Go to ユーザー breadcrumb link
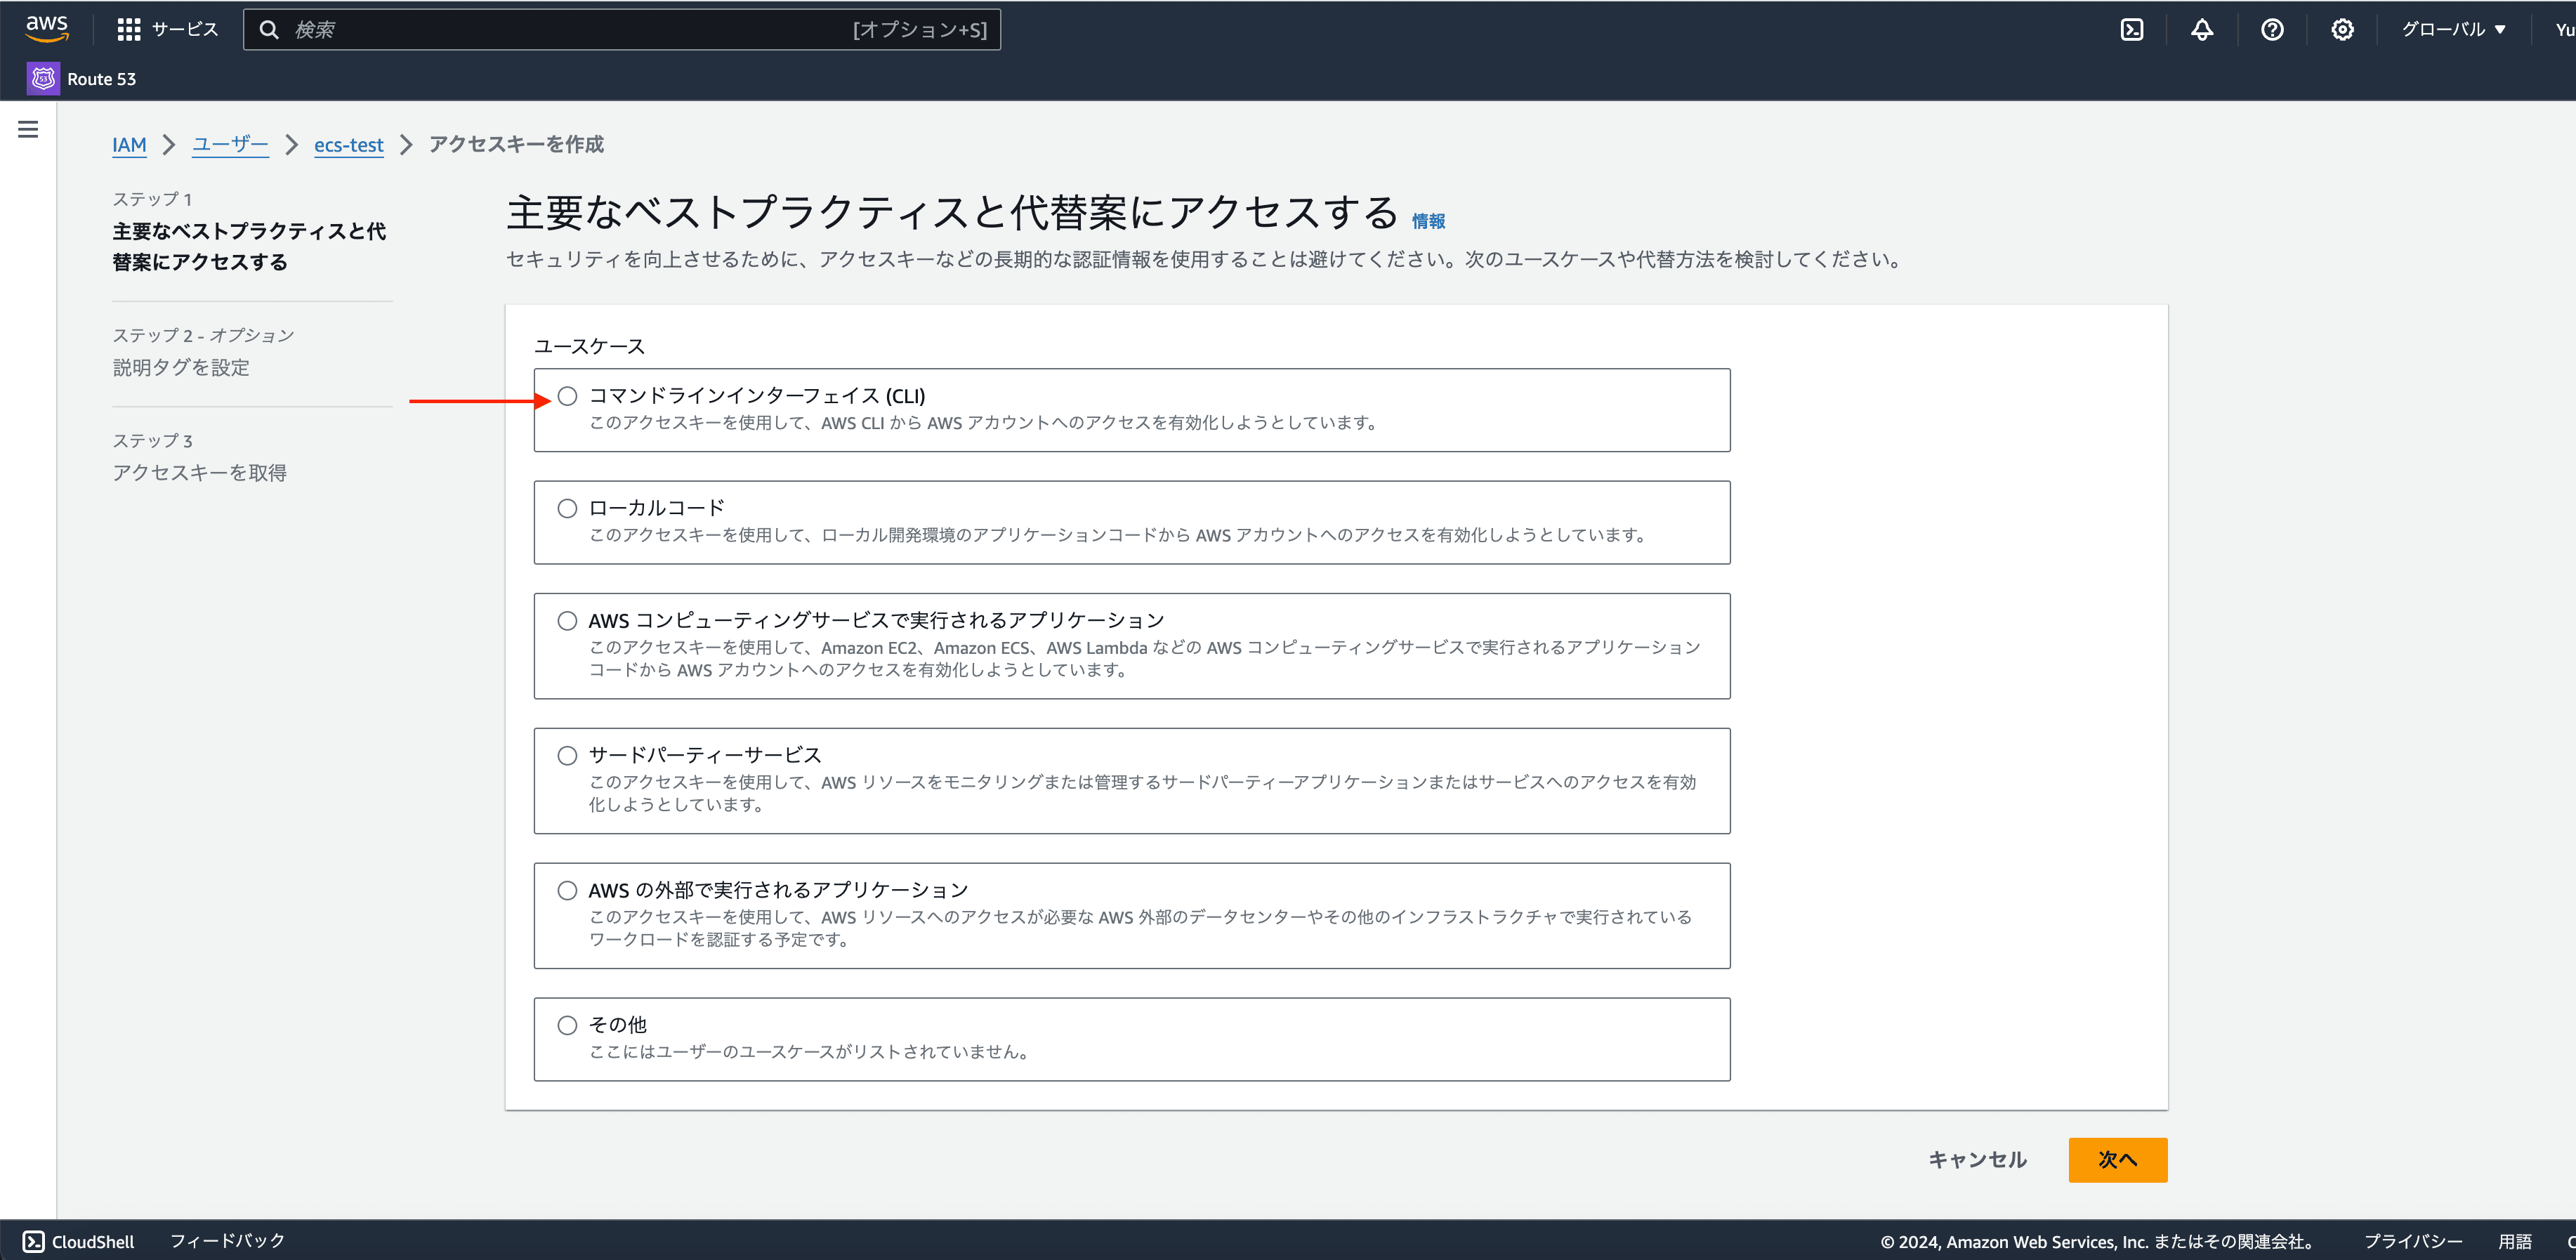2576x1260 pixels. 230,145
